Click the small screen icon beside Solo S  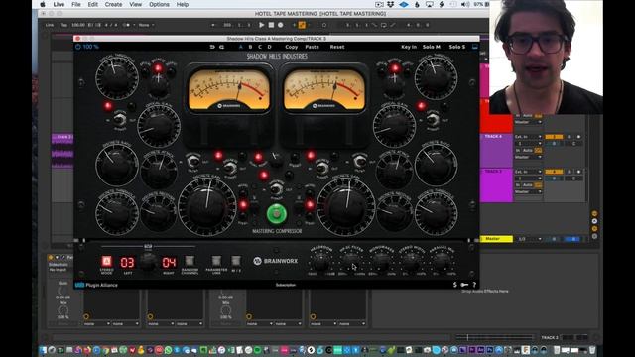pos(475,47)
